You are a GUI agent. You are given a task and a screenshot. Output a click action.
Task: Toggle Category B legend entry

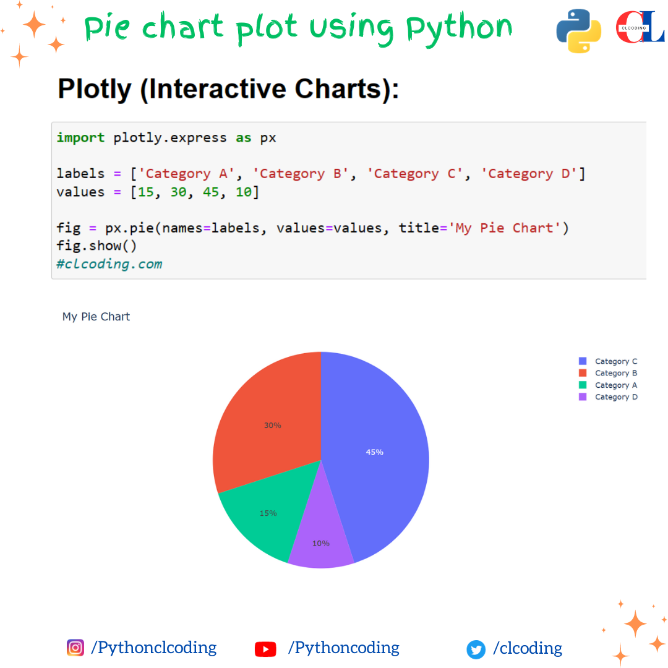pyautogui.click(x=608, y=373)
